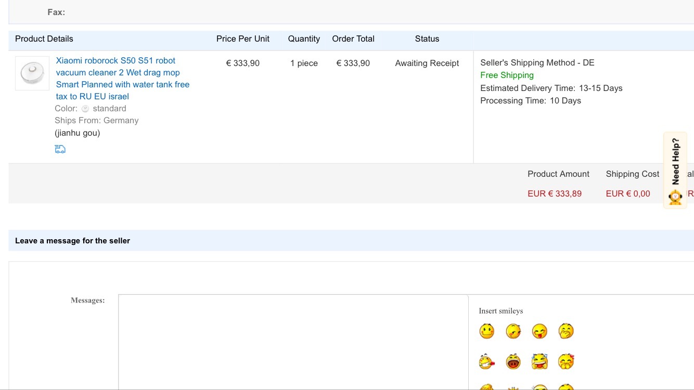Viewport: 694px width, 390px height.
Task: Insert the dollar-eyed smiley
Action: click(487, 331)
